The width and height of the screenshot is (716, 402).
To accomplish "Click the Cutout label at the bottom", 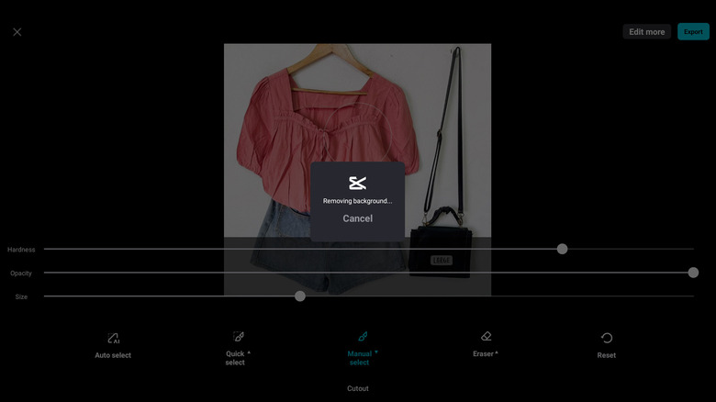I will 358,388.
